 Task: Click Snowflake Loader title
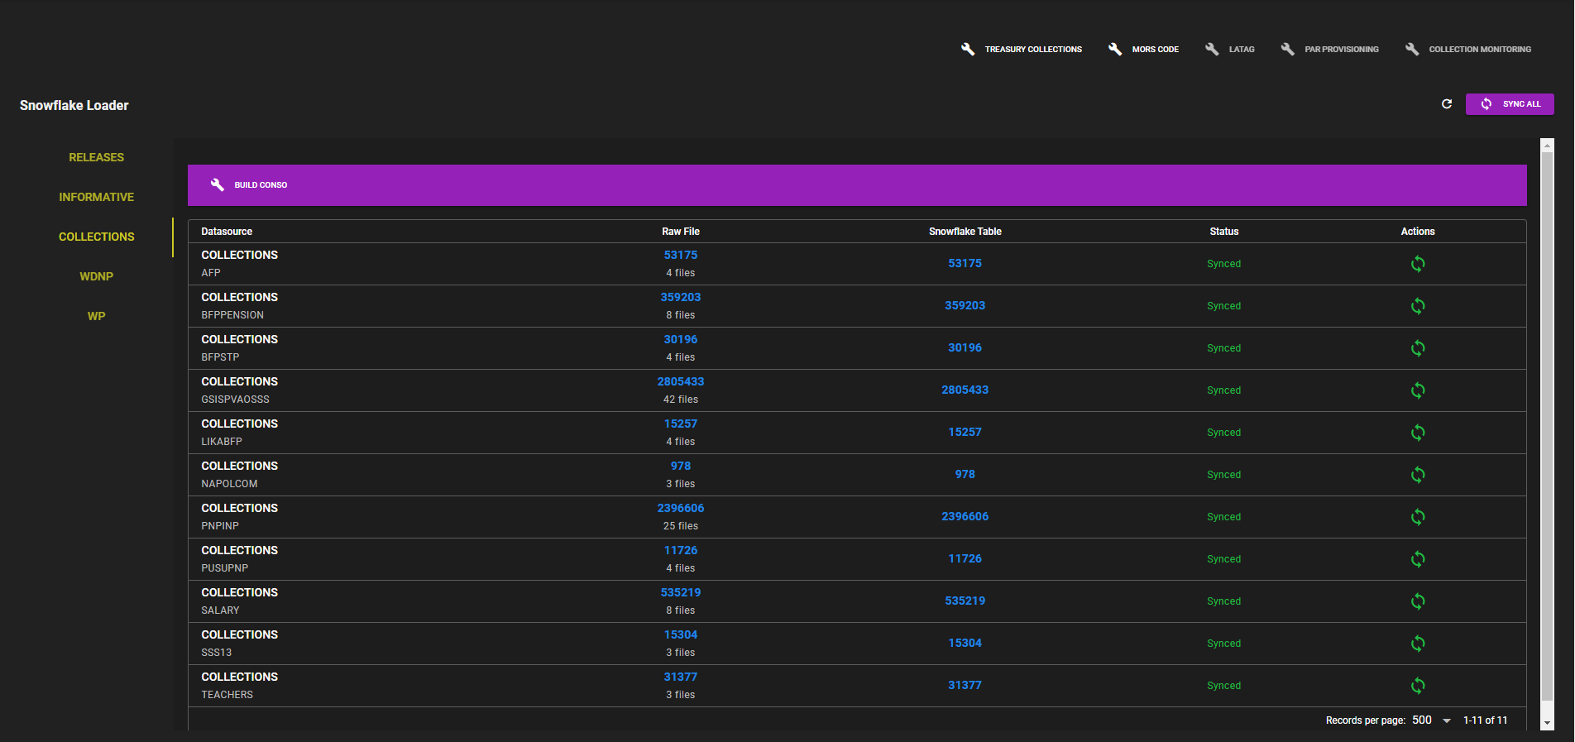(x=74, y=105)
